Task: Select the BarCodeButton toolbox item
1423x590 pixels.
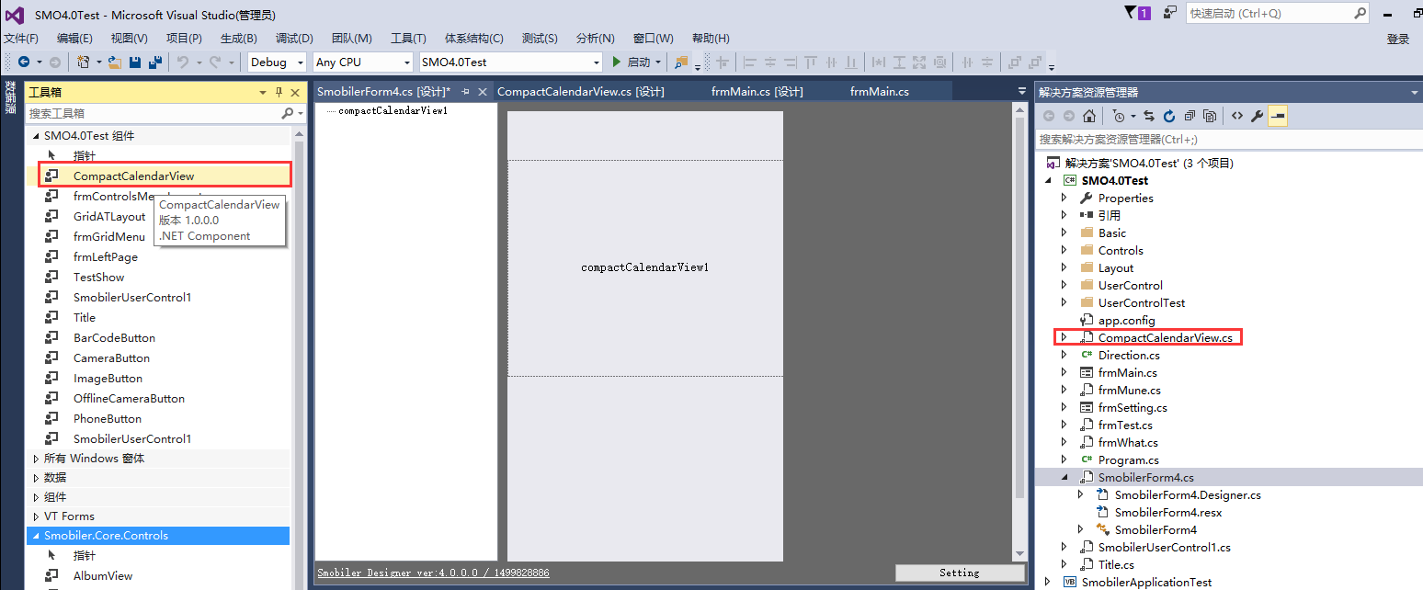Action: pos(114,337)
